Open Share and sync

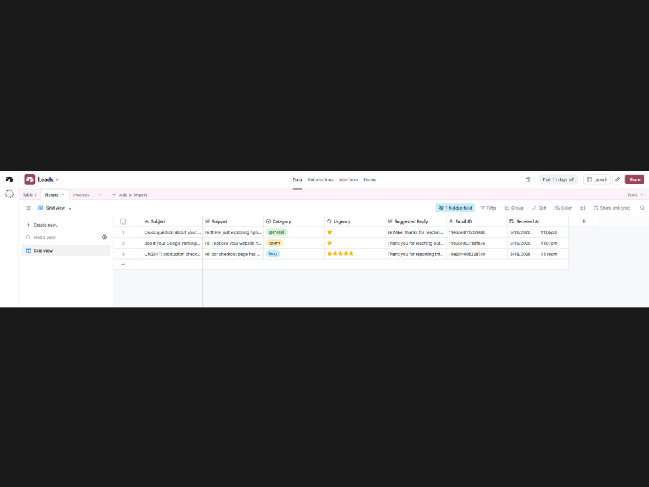tap(611, 208)
